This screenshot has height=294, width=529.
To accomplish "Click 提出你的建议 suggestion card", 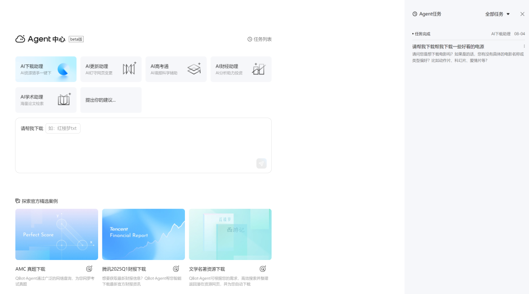I will [x=111, y=100].
